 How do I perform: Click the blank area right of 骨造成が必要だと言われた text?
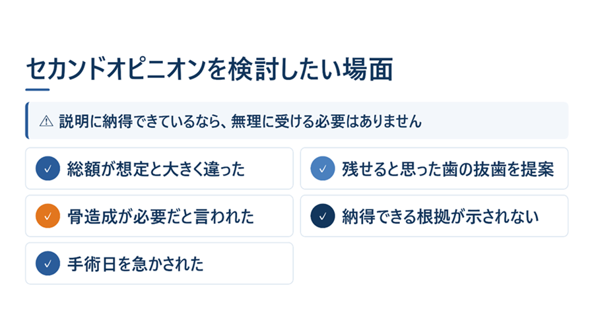[273, 216]
